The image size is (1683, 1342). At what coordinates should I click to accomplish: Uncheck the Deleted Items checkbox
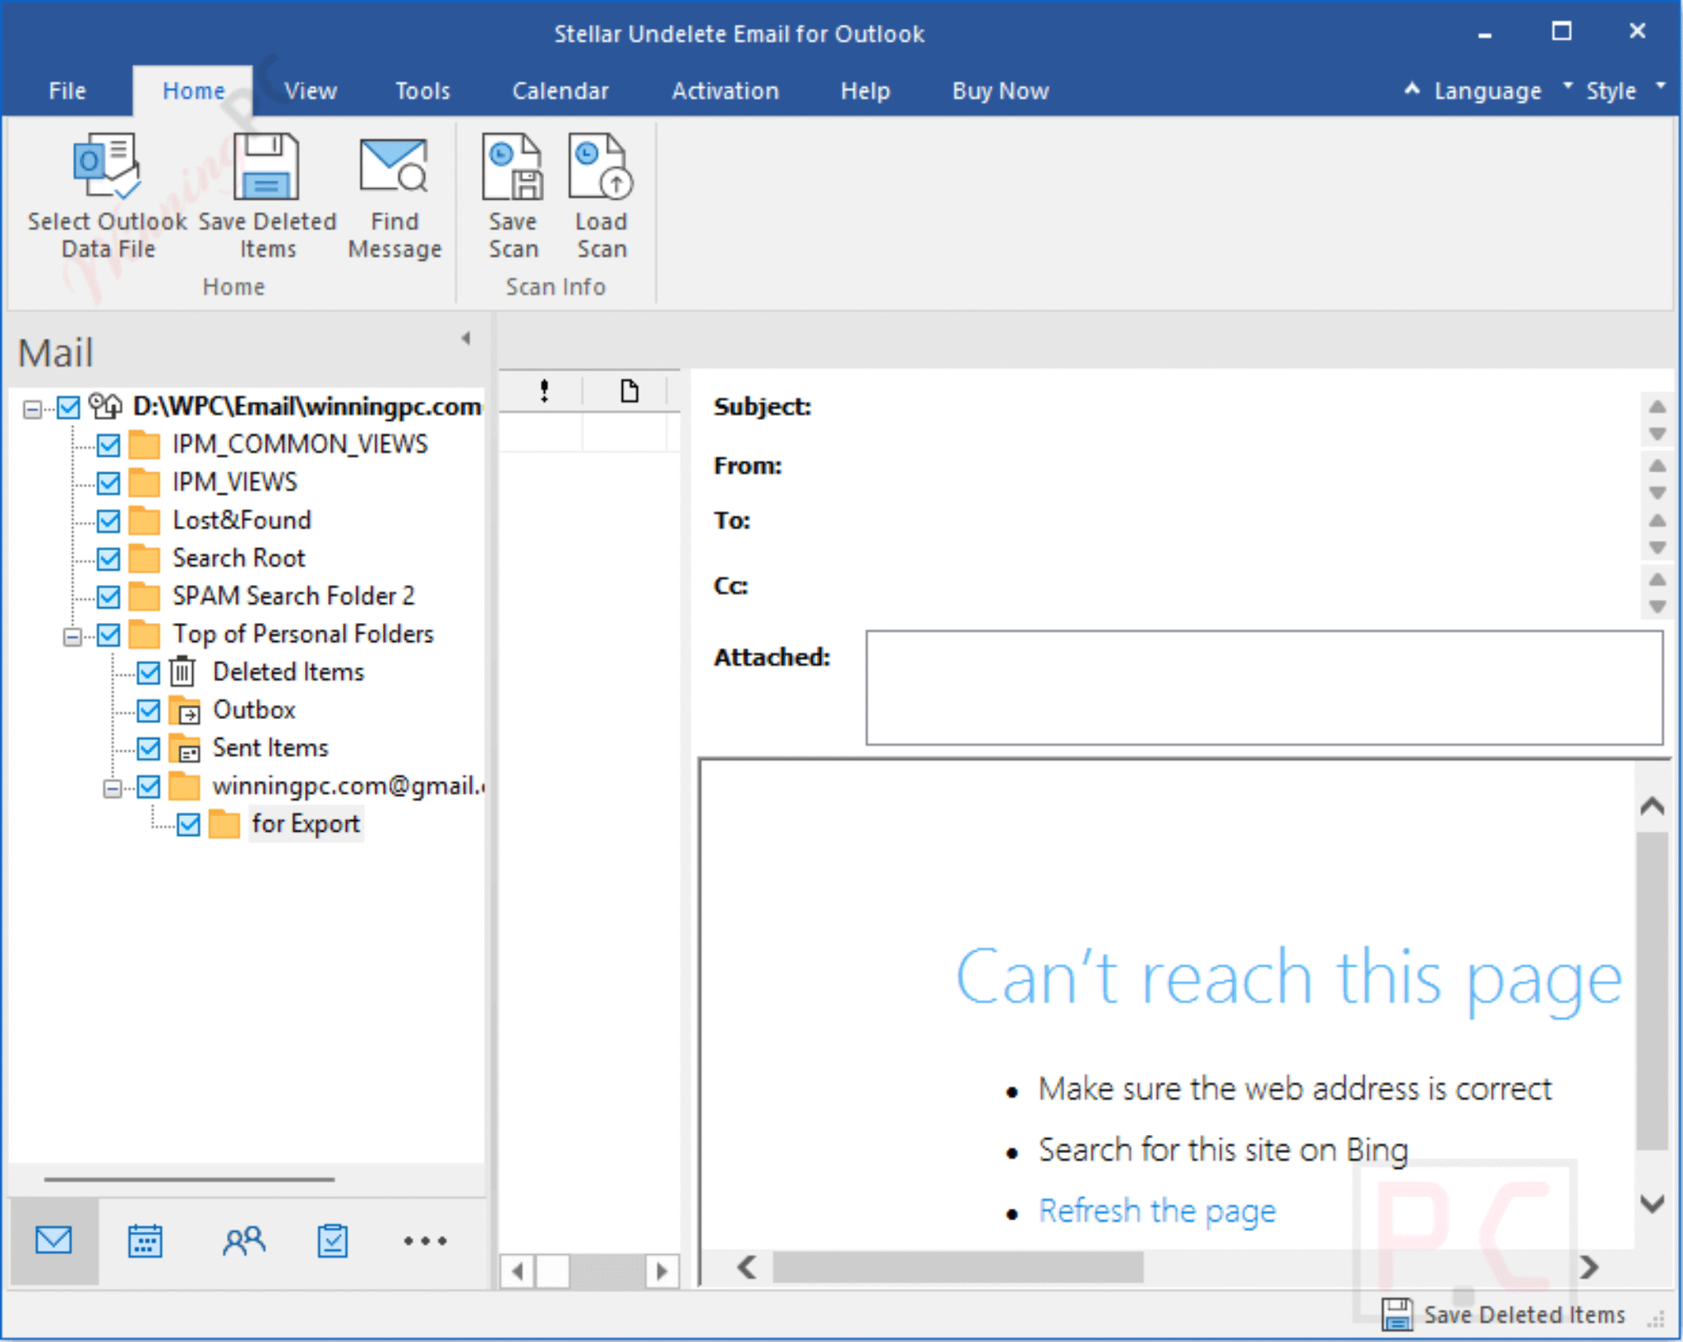pyautogui.click(x=149, y=672)
